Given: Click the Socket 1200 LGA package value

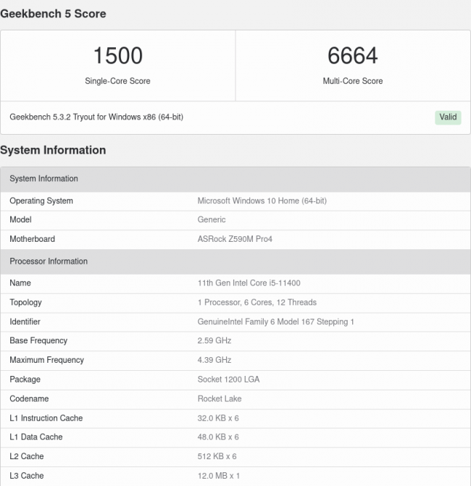Looking at the screenshot, I should [228, 380].
